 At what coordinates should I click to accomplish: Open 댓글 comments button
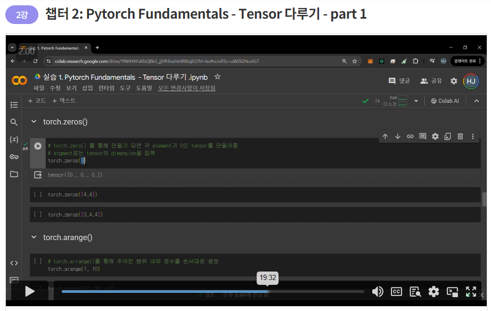click(x=399, y=81)
